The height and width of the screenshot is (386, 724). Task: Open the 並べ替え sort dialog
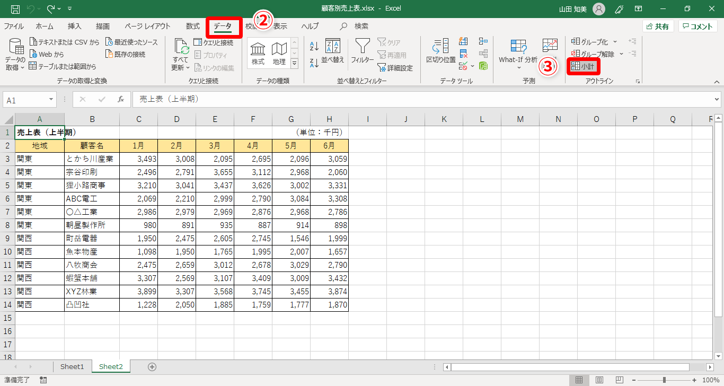coord(333,51)
